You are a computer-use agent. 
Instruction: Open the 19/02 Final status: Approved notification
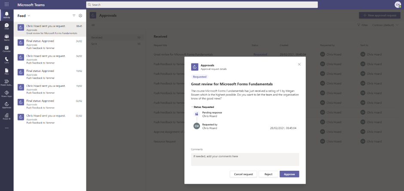click(50, 74)
